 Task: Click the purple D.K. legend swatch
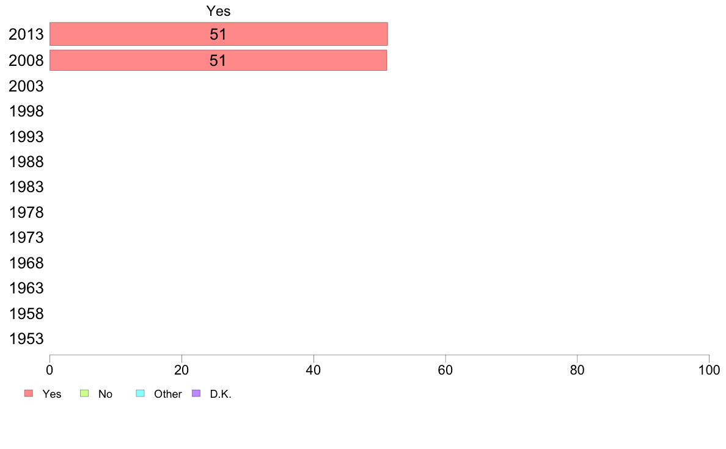196,393
